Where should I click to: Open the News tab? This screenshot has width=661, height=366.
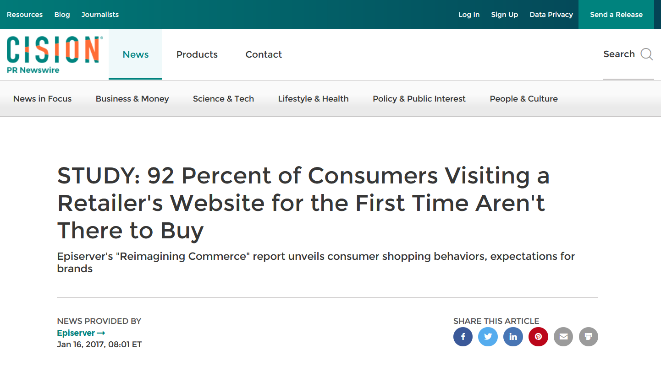pyautogui.click(x=136, y=54)
